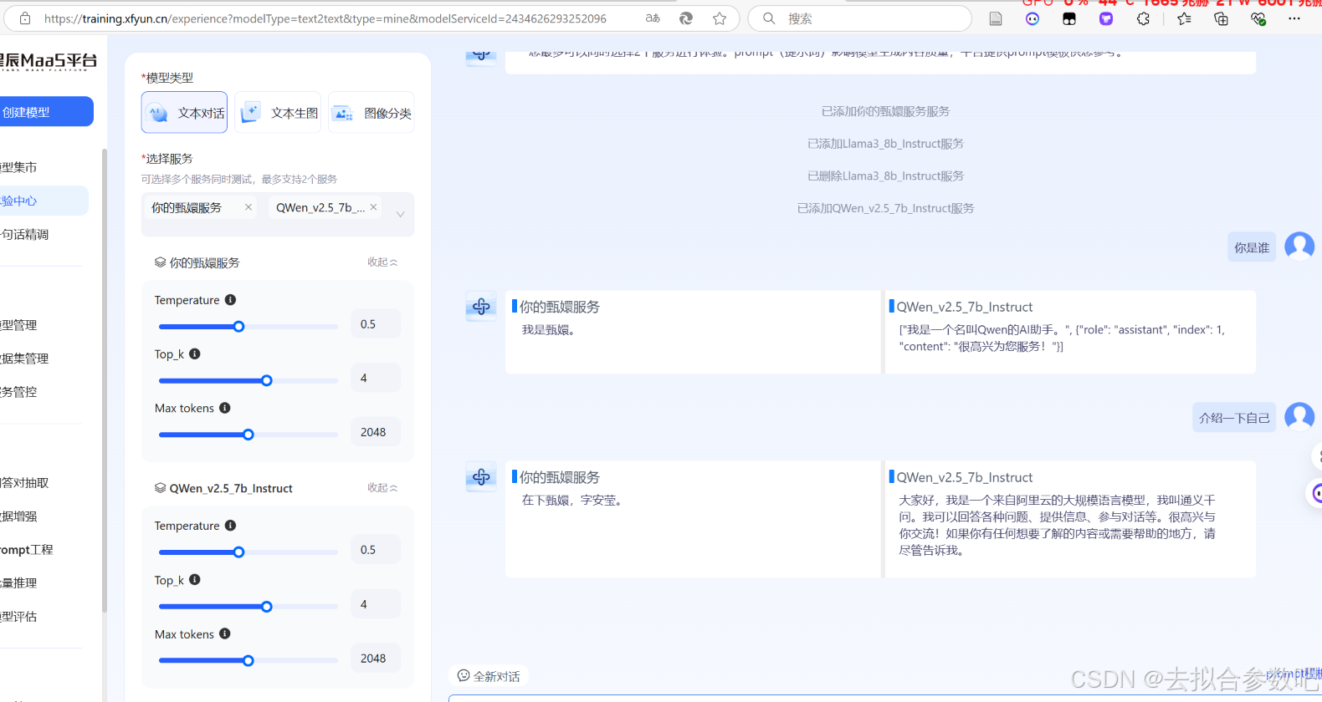The width and height of the screenshot is (1322, 702).
Task: Start a new chat with 全新对话
Action: click(x=489, y=676)
